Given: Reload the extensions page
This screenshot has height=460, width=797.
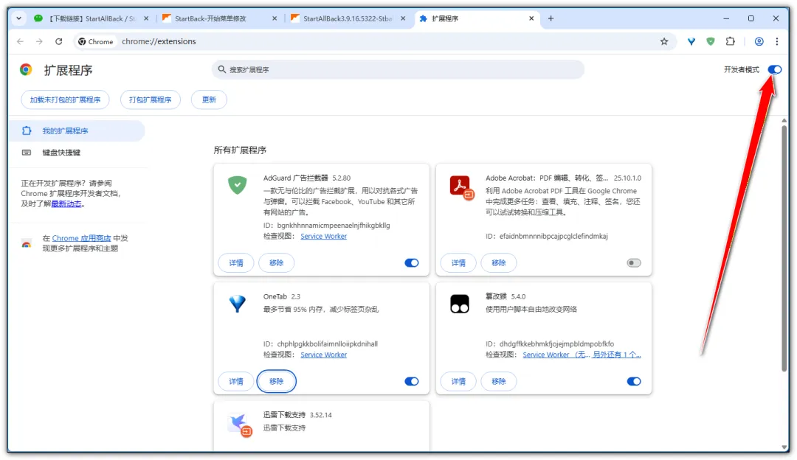Looking at the screenshot, I should pyautogui.click(x=59, y=41).
